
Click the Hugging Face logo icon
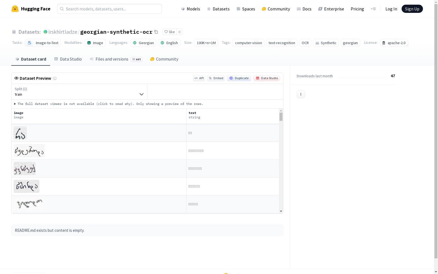coord(15,9)
